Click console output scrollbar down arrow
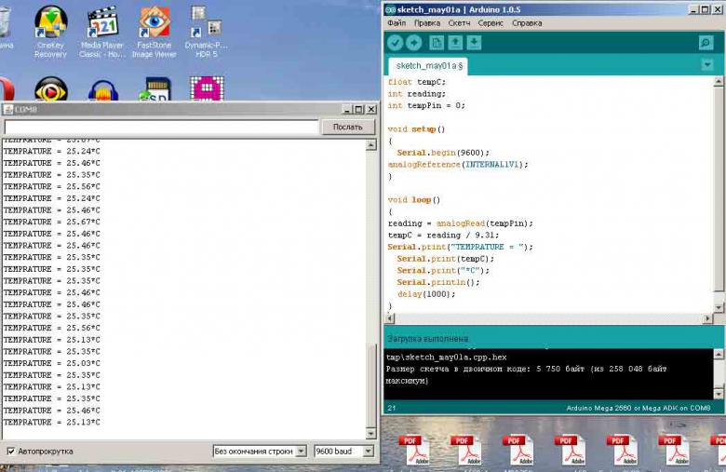 pyautogui.click(x=719, y=394)
